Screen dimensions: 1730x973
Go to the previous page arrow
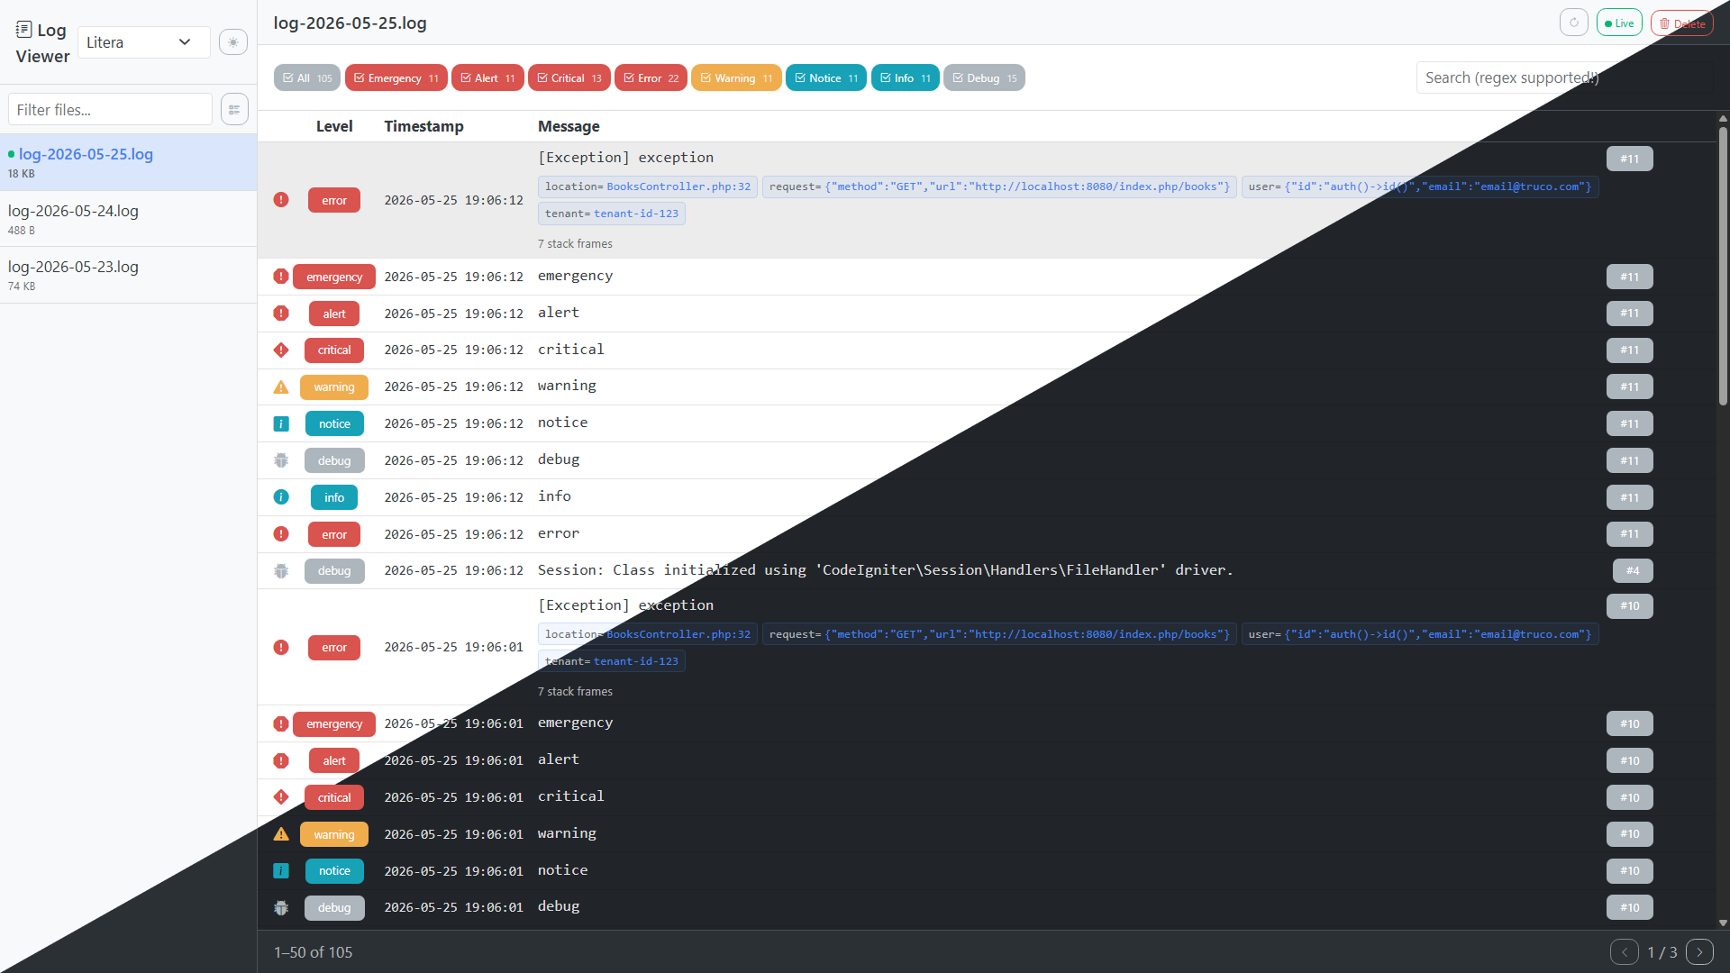click(x=1625, y=952)
